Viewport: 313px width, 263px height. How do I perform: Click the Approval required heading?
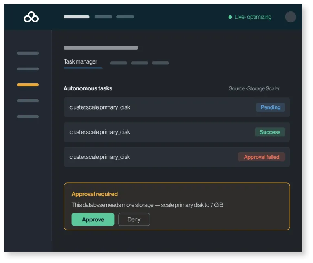point(95,194)
